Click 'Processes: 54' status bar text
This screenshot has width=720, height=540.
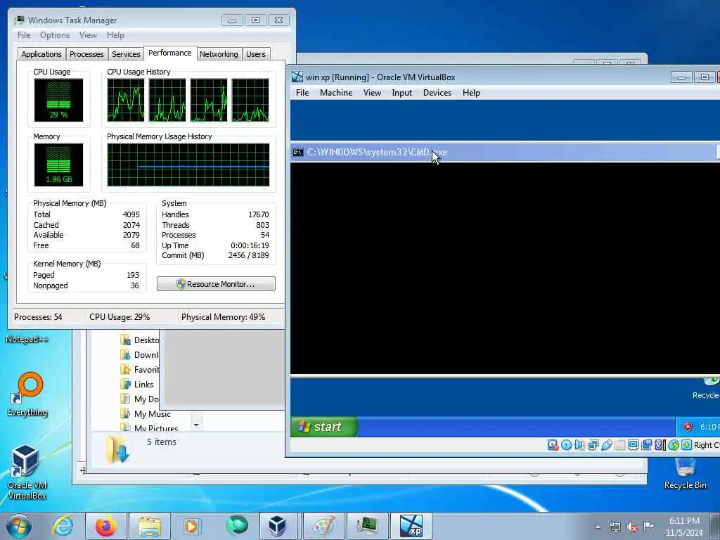point(38,317)
